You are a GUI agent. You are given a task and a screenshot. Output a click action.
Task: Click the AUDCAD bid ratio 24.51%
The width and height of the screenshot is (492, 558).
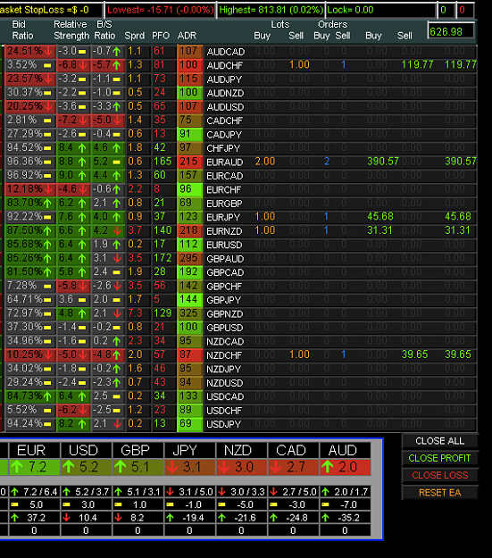click(x=29, y=51)
